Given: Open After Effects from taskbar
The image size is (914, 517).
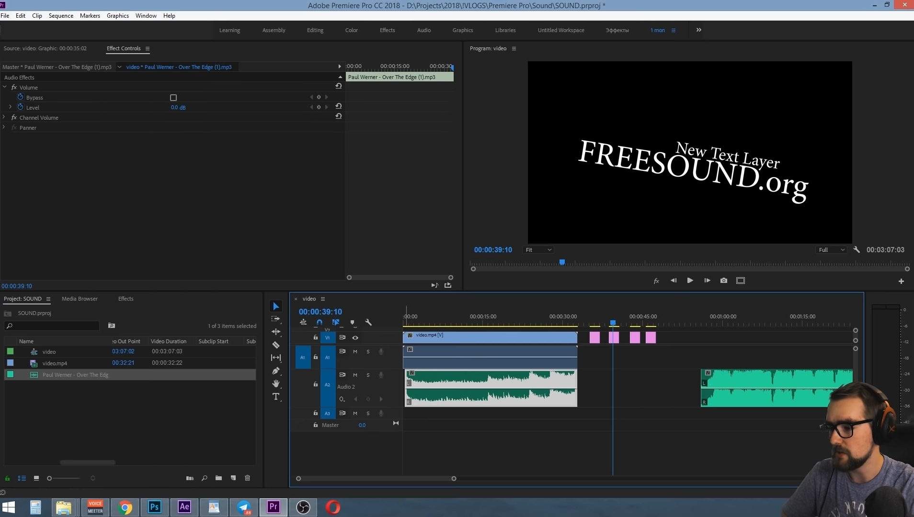Looking at the screenshot, I should coord(184,507).
